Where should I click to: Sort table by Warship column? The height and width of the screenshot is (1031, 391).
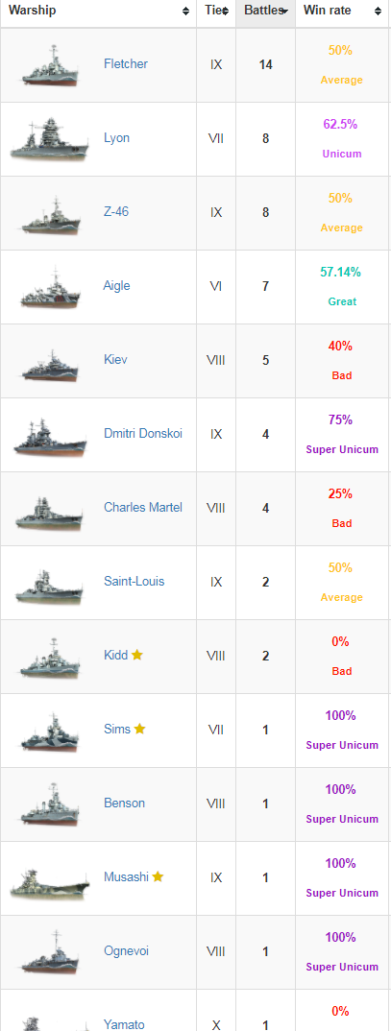click(x=99, y=12)
